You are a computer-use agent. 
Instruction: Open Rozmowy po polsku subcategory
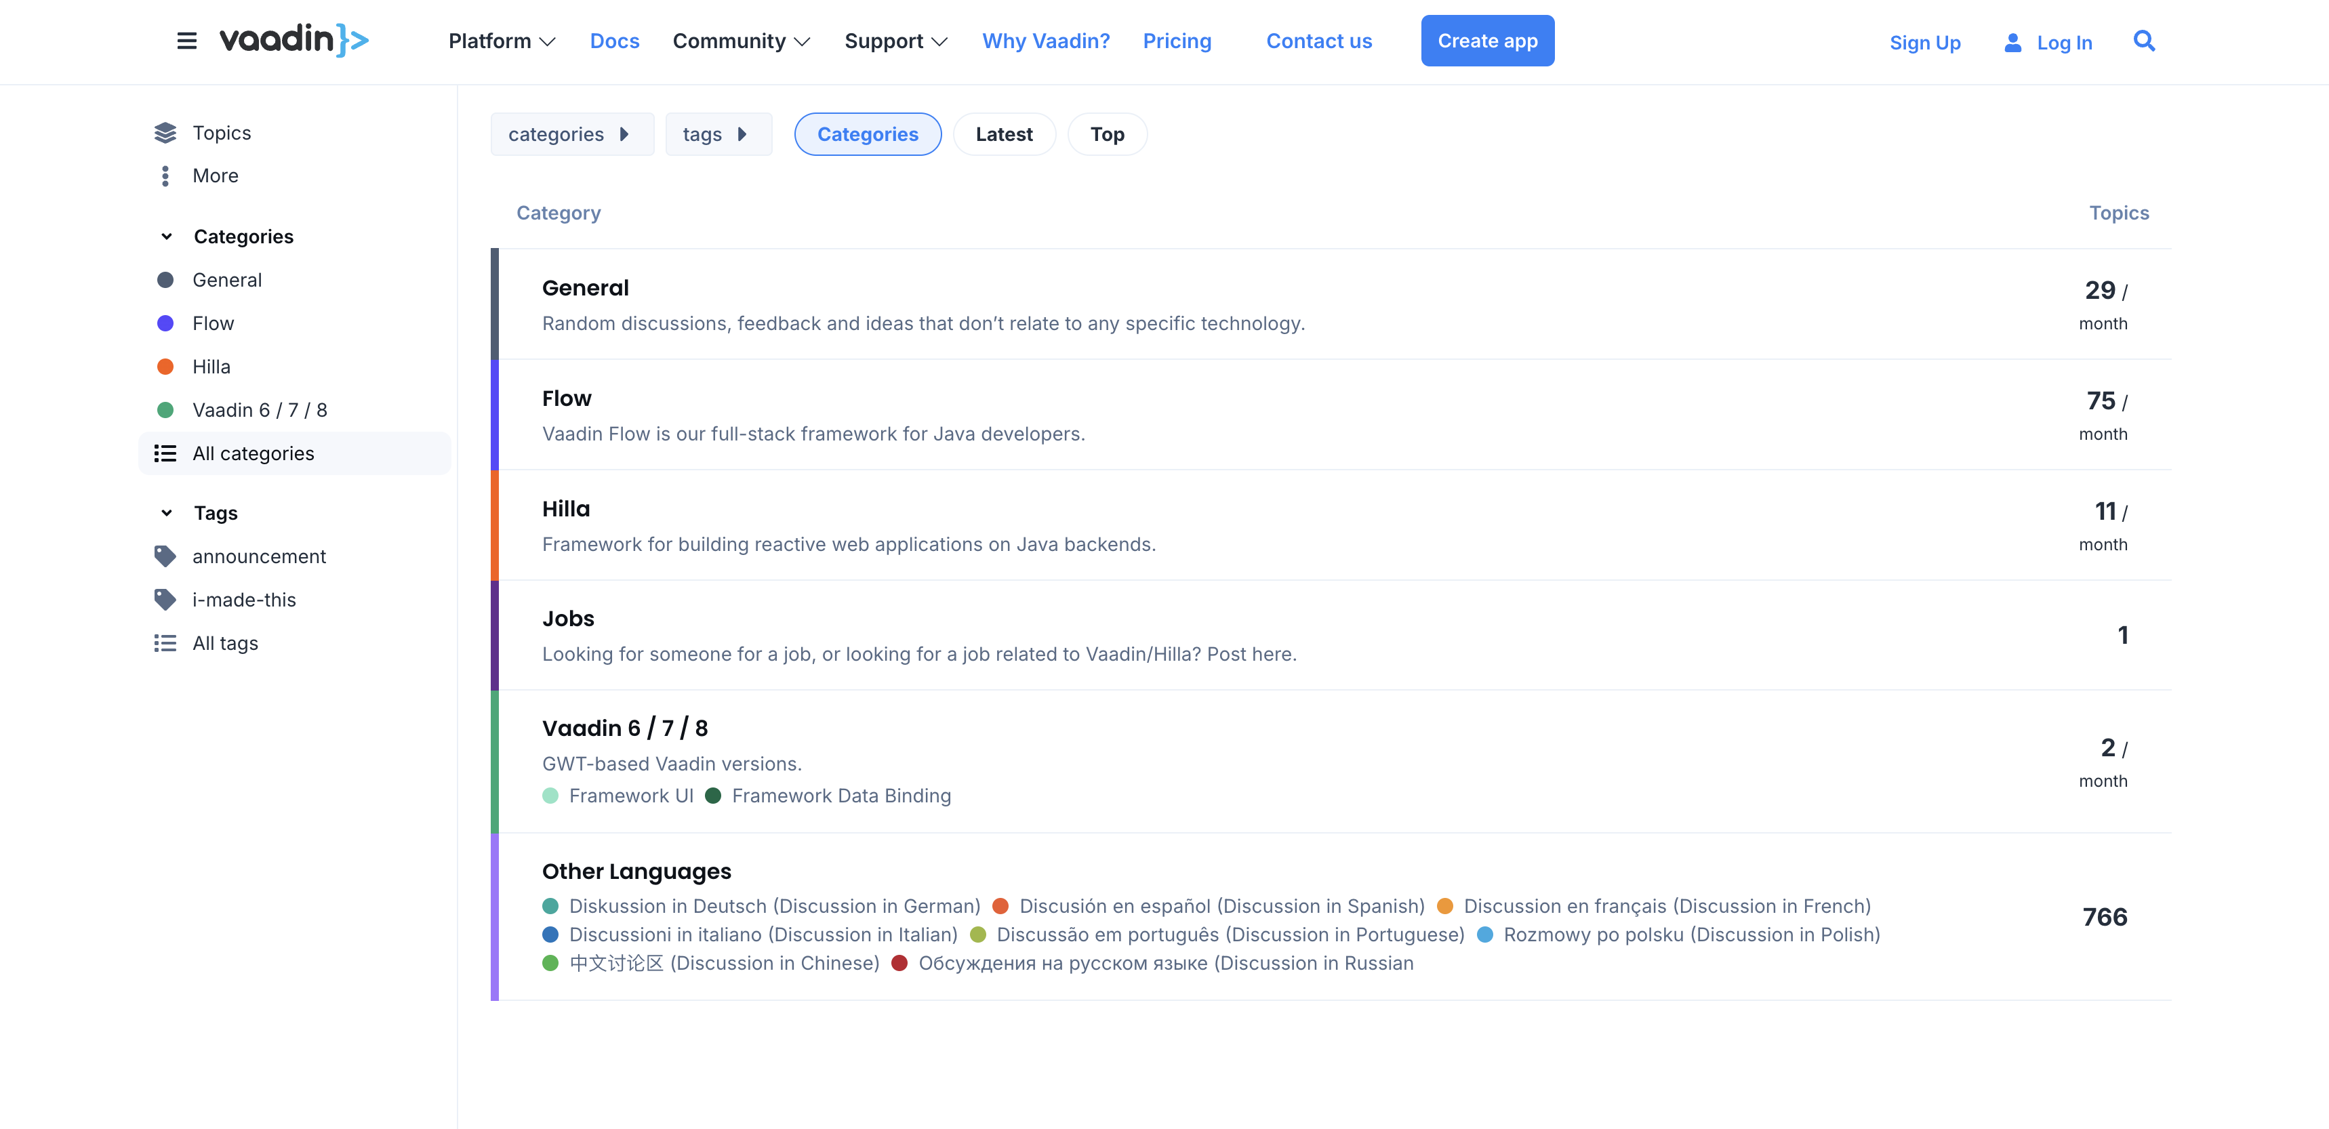click(1692, 935)
